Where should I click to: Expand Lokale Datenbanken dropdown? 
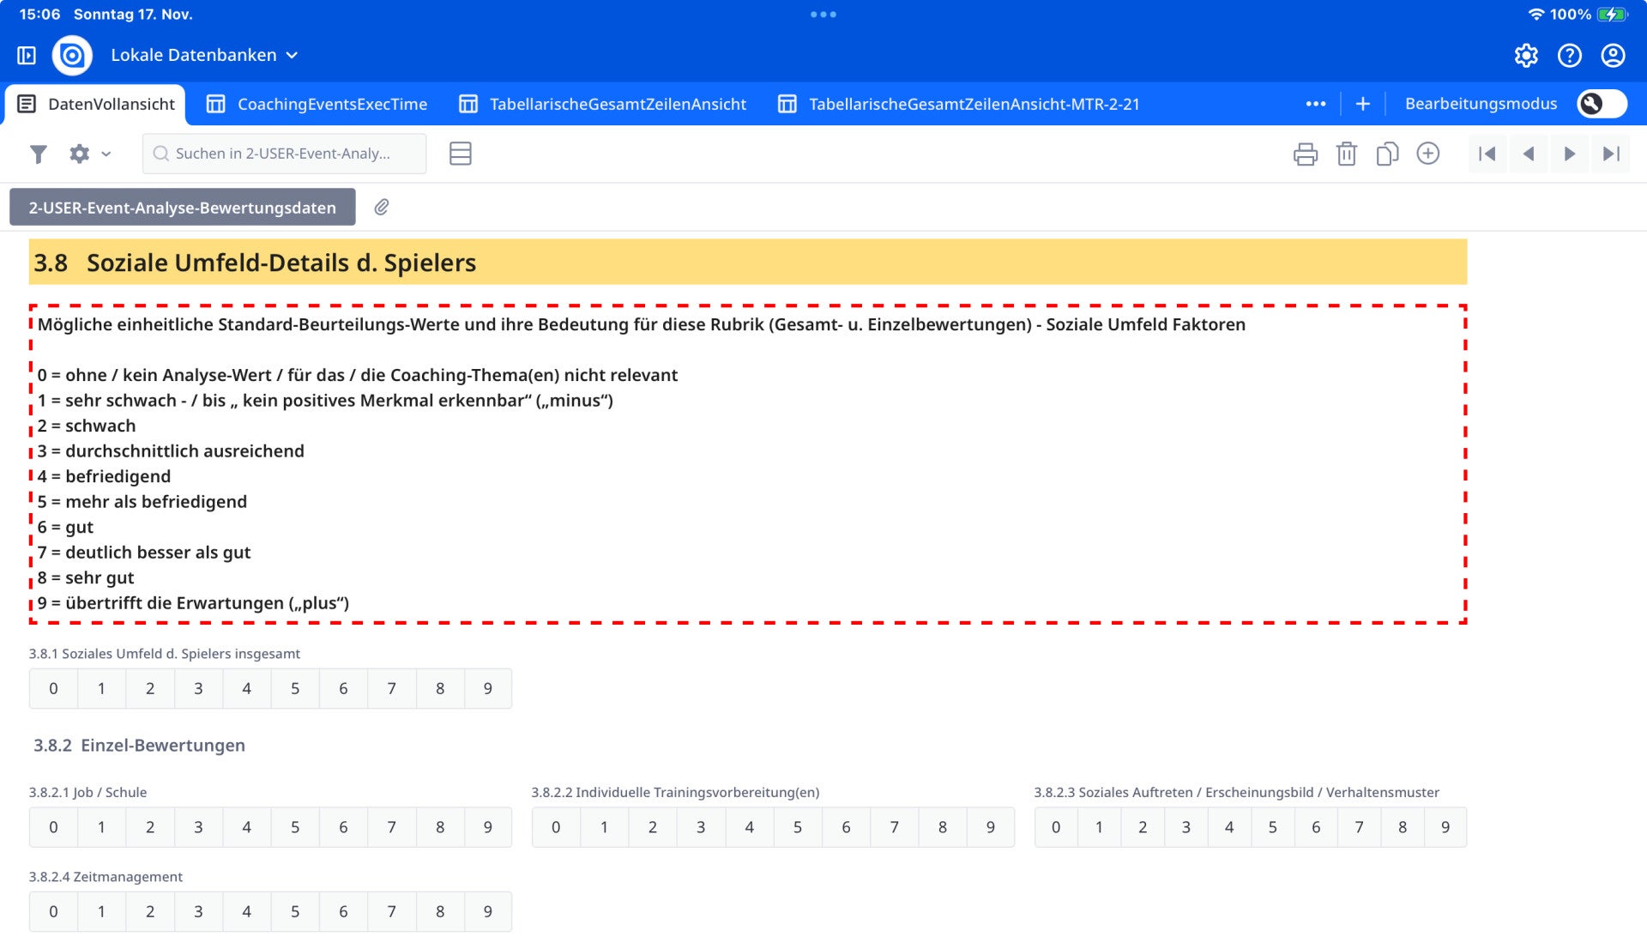click(x=204, y=55)
